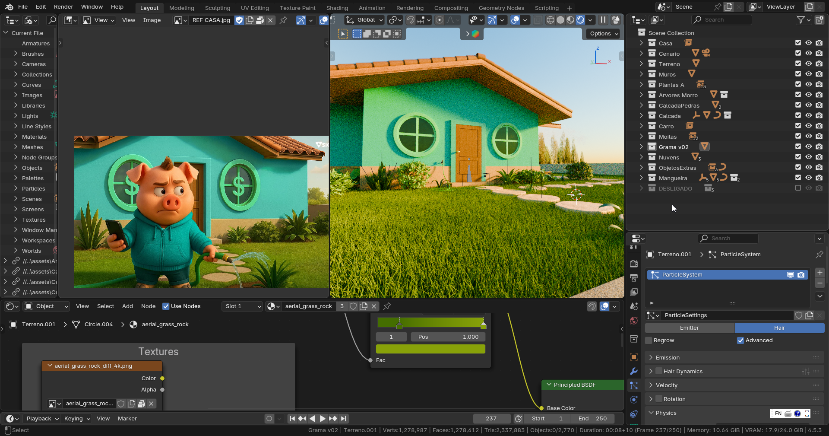829x436 pixels.
Task: Select the Hair particle type button
Action: [x=779, y=328]
